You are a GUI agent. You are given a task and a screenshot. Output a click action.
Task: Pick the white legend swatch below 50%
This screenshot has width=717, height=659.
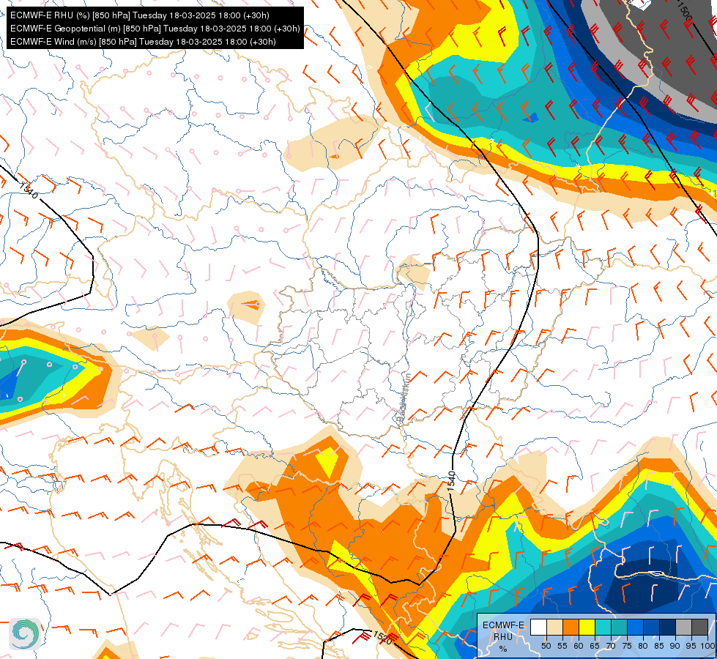538,627
